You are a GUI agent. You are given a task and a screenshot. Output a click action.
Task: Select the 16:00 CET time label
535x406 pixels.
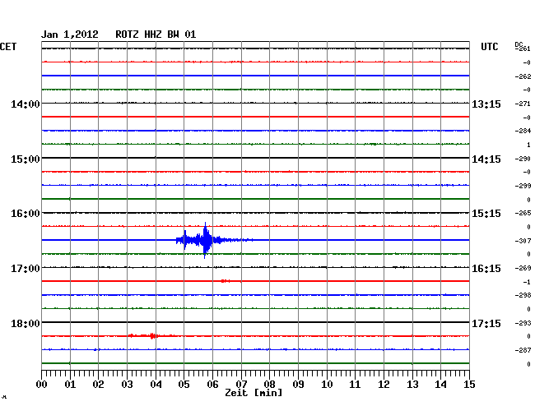point(26,214)
